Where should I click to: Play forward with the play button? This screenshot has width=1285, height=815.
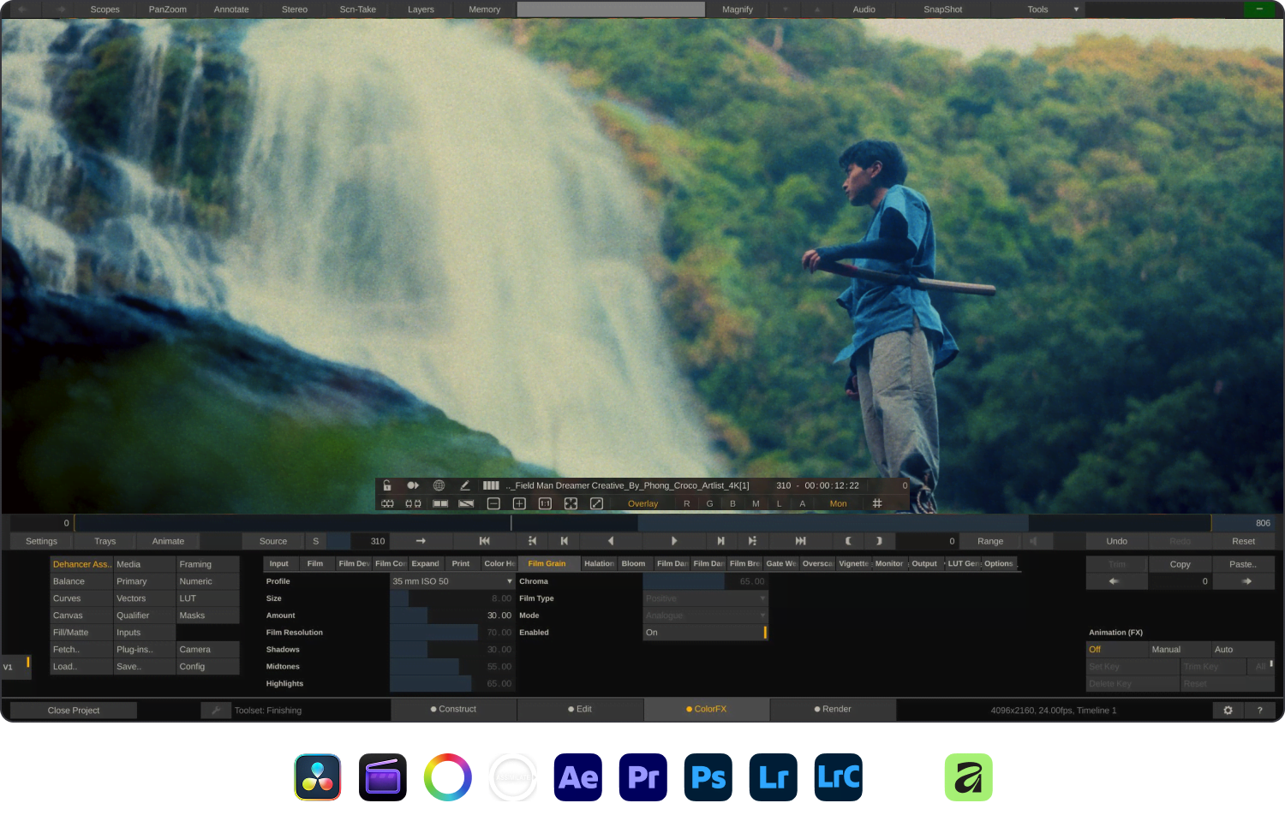674,541
